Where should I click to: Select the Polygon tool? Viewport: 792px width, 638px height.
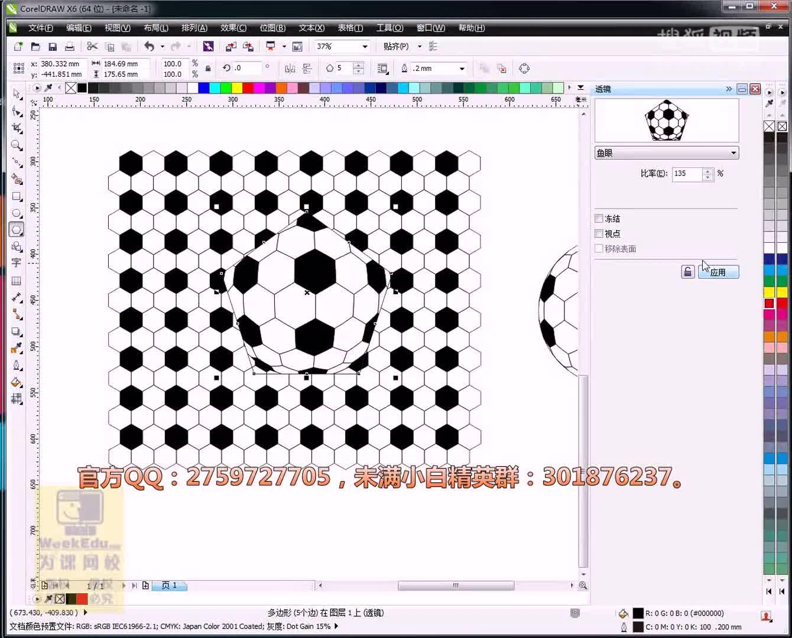pos(17,230)
